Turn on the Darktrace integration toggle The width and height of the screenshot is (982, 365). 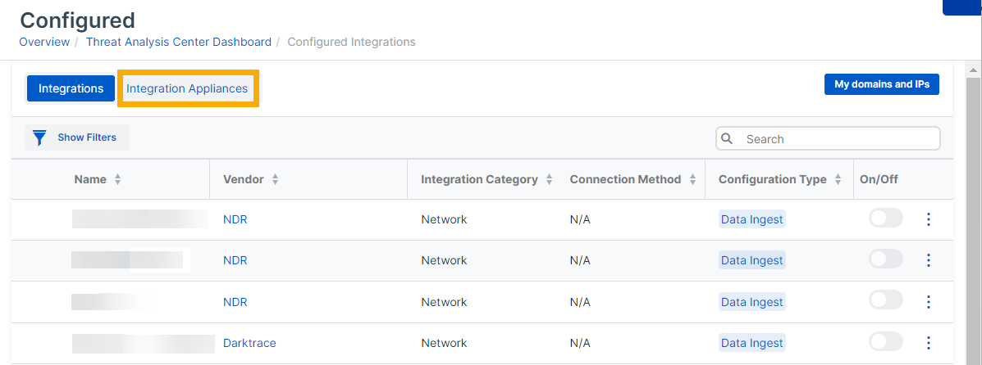tap(885, 342)
